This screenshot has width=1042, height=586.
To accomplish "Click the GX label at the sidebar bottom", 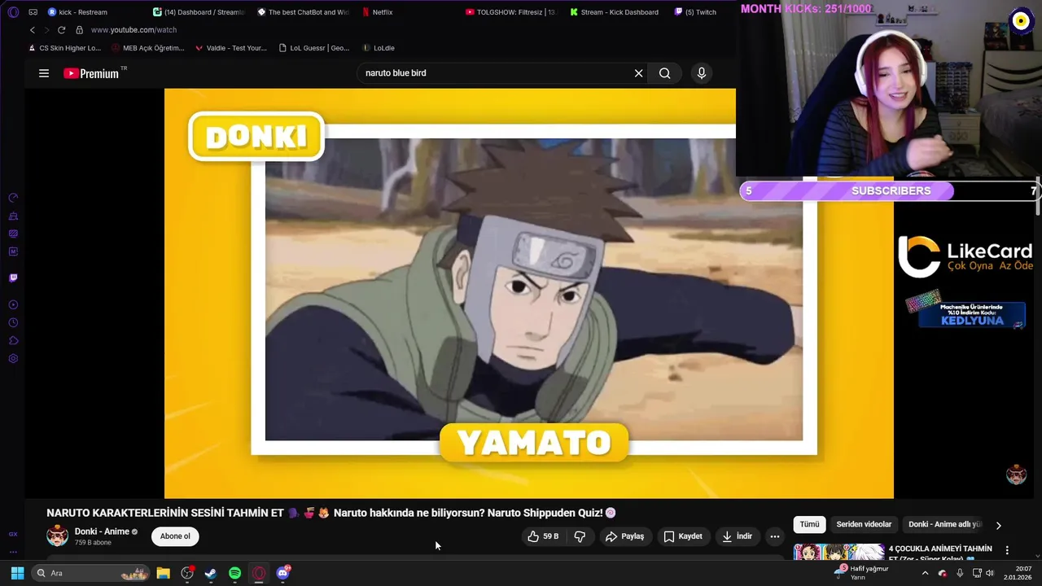I will coord(13,534).
